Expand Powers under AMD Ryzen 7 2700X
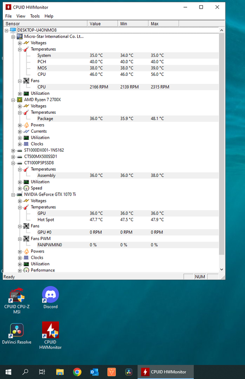This screenshot has width=245, height=379. click(x=20, y=125)
